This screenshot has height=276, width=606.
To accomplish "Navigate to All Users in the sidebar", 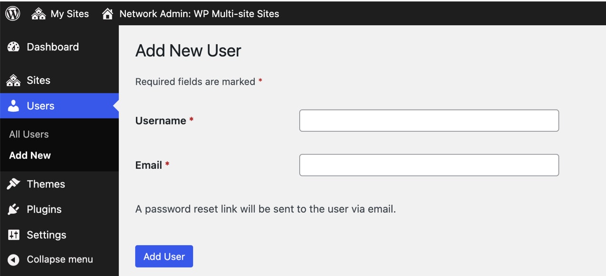I will coord(29,134).
